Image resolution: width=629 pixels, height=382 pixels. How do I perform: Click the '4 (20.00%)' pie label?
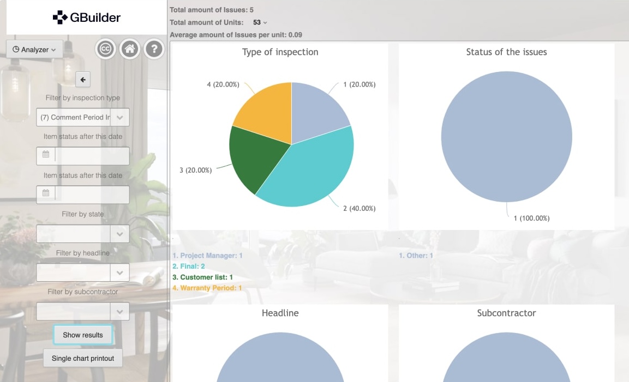point(223,84)
